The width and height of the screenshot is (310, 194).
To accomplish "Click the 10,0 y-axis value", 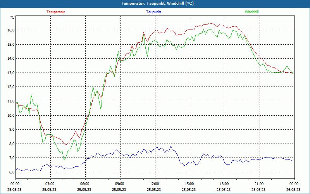I will click(x=12, y=115).
